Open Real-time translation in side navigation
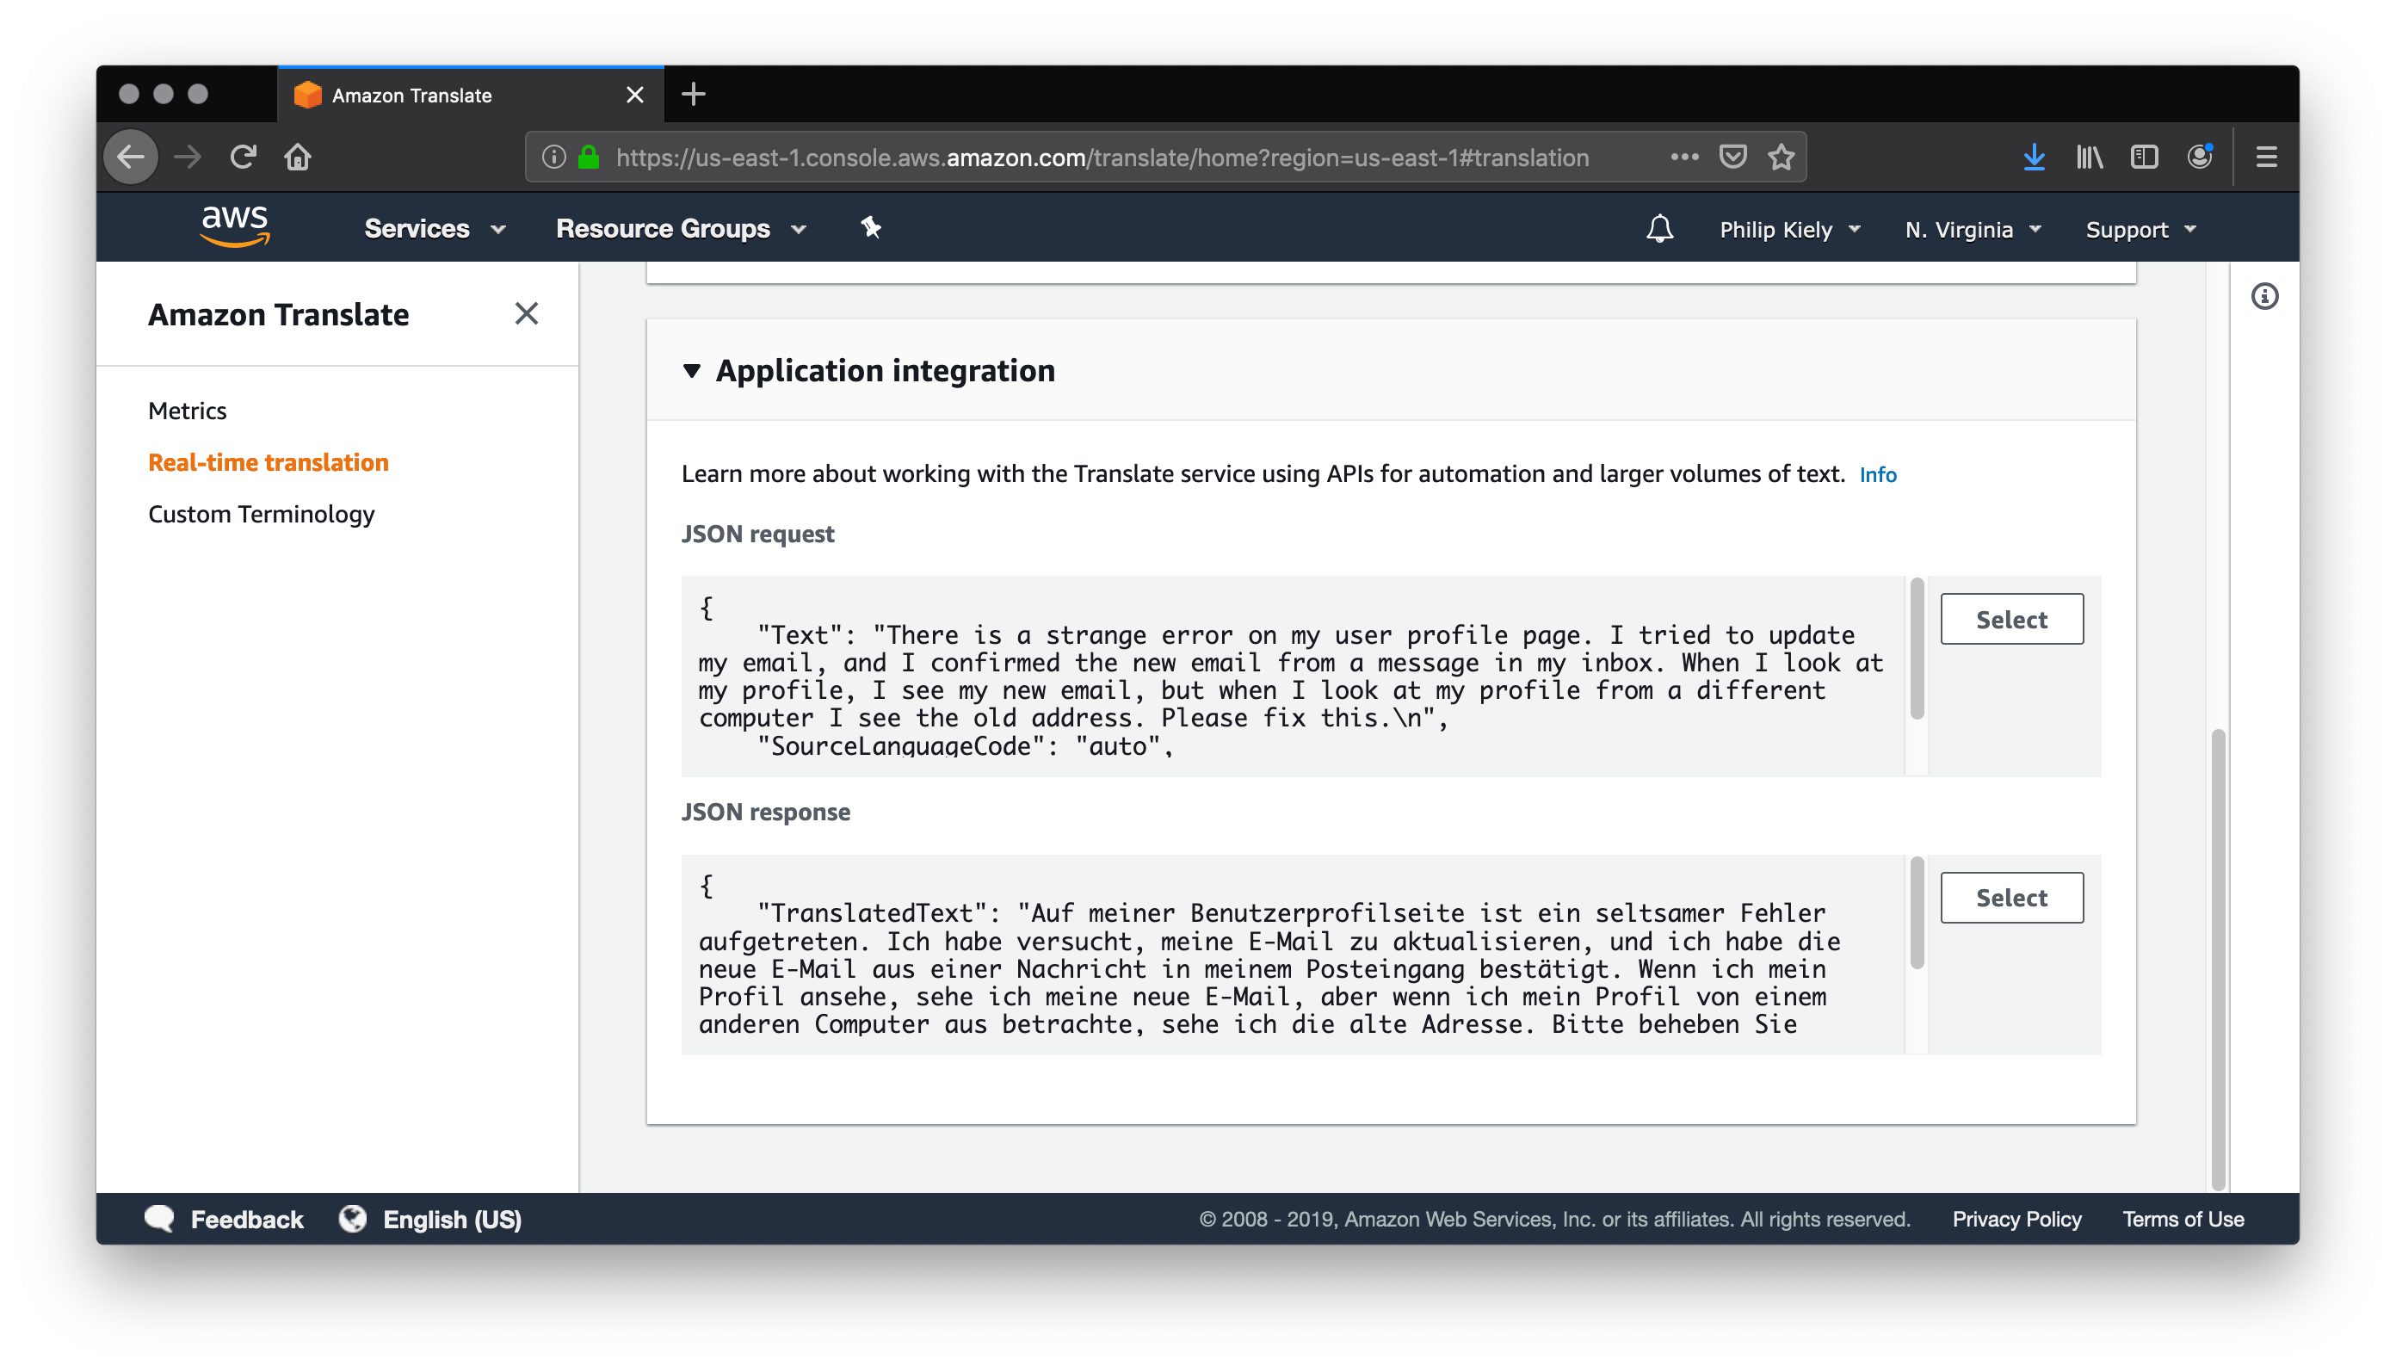 coord(269,461)
